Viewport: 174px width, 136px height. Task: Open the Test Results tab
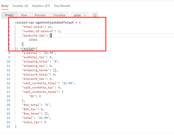pyautogui.click(x=62, y=6)
